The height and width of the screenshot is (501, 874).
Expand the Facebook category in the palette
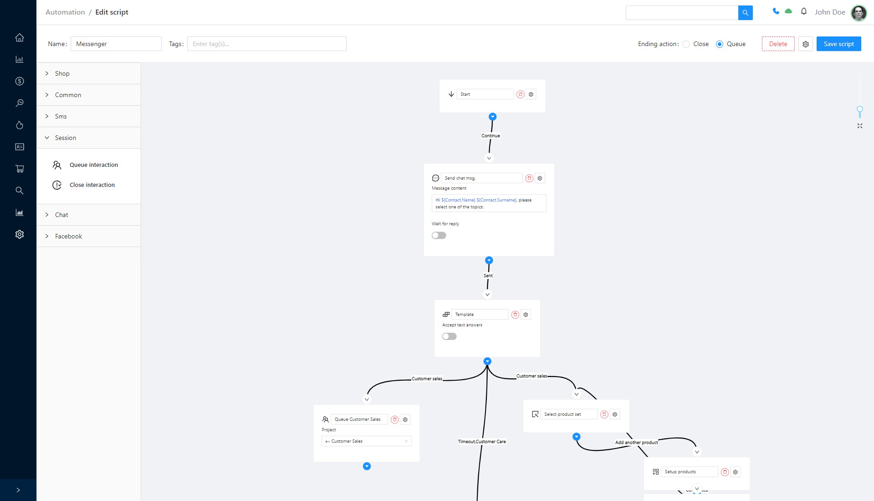click(x=68, y=236)
